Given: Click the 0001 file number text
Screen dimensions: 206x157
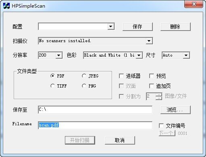Looking at the screenshot, I should tap(183, 133).
